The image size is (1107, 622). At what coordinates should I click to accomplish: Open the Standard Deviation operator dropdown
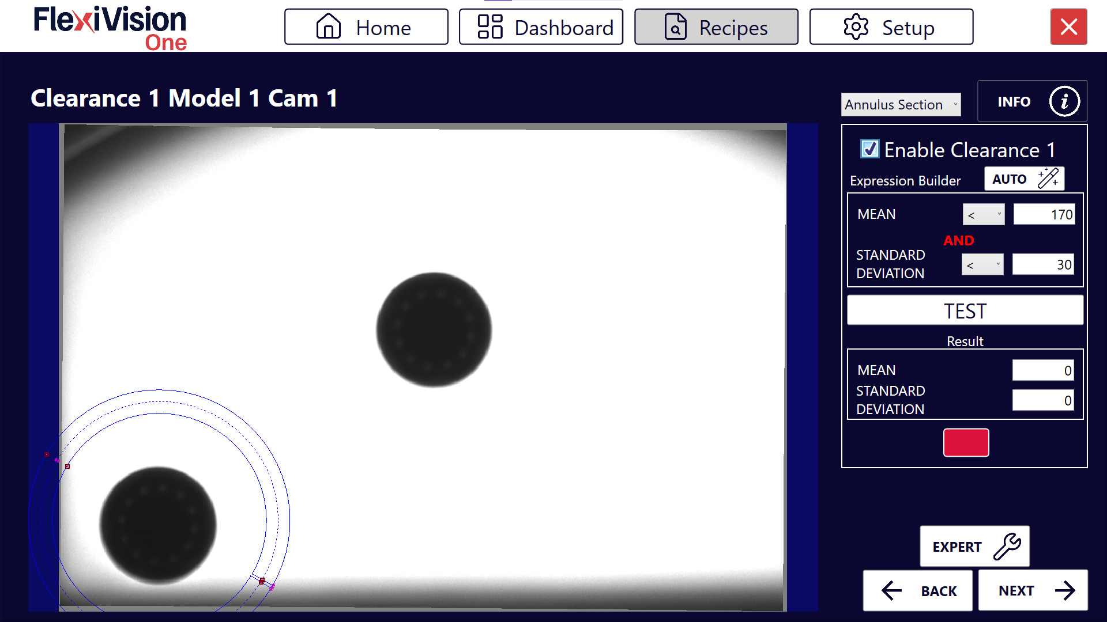pyautogui.click(x=982, y=265)
